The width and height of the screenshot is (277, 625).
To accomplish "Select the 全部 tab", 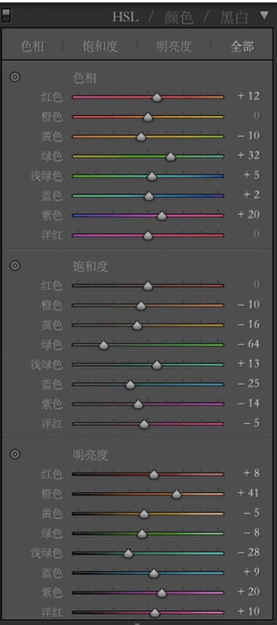I will 242,46.
